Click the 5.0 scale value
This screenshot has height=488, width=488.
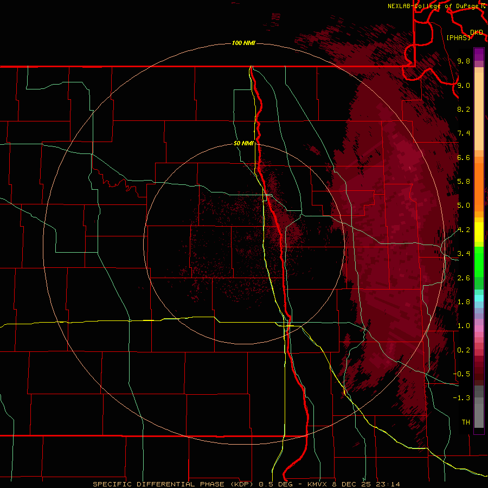[x=464, y=206]
